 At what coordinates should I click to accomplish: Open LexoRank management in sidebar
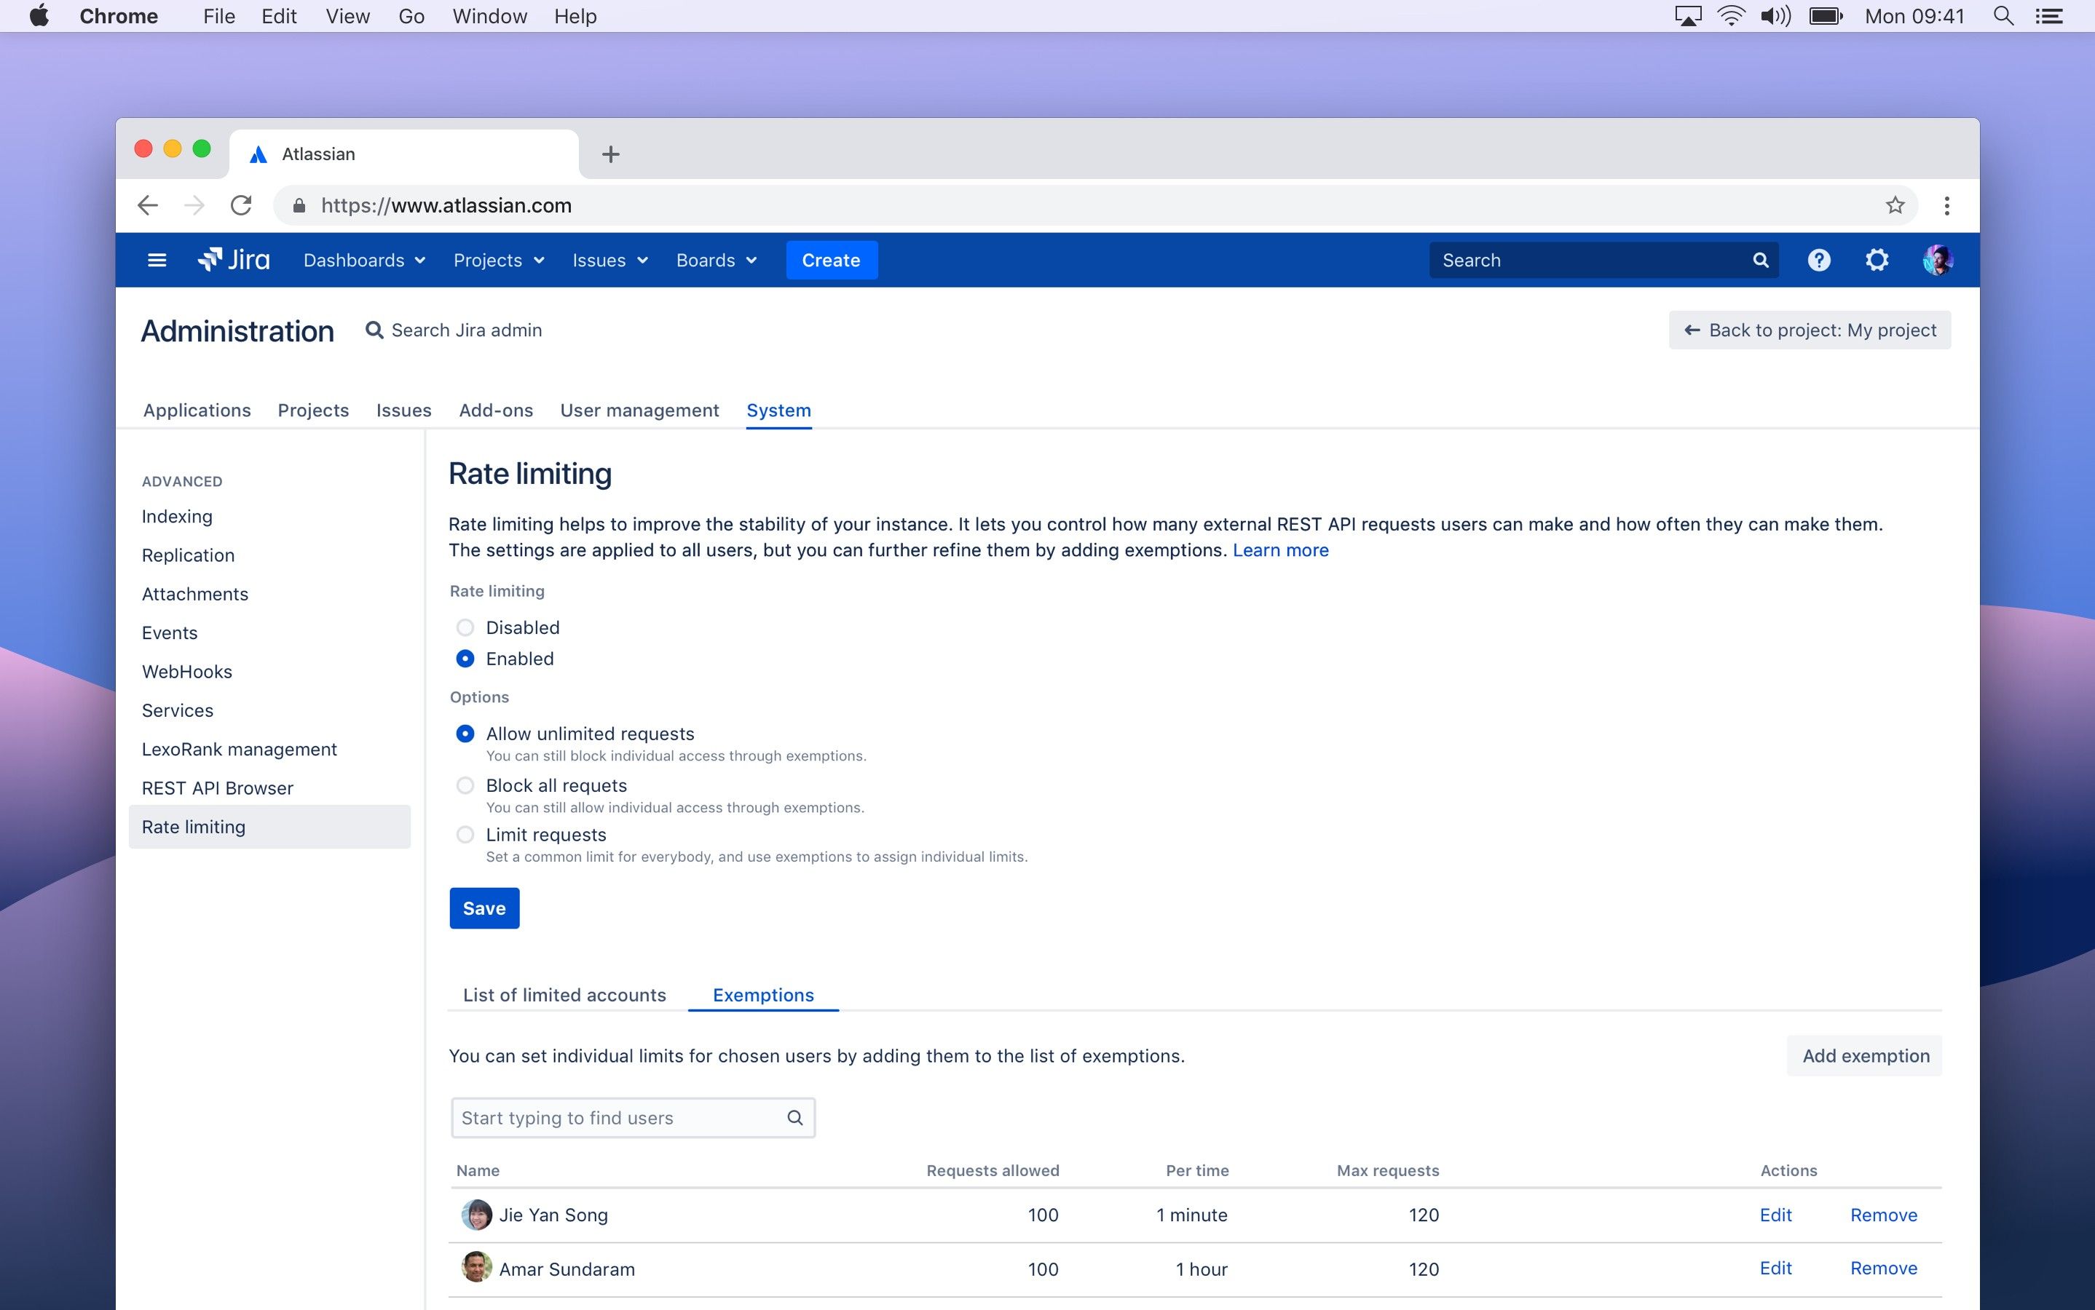pos(240,750)
